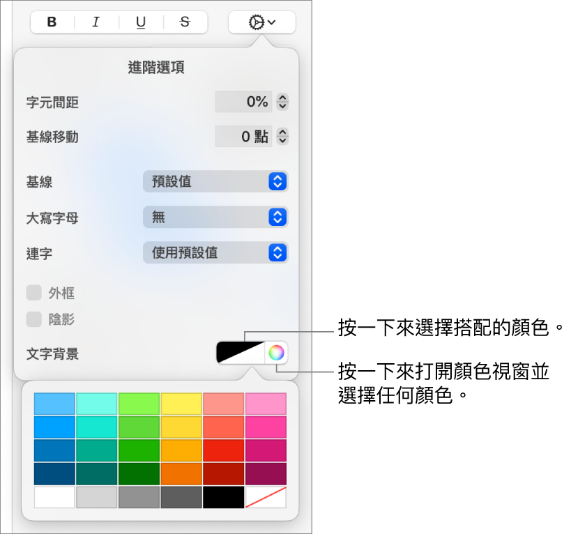Click the 字元間距 percentage field
Image resolution: width=571 pixels, height=534 pixels.
[243, 102]
